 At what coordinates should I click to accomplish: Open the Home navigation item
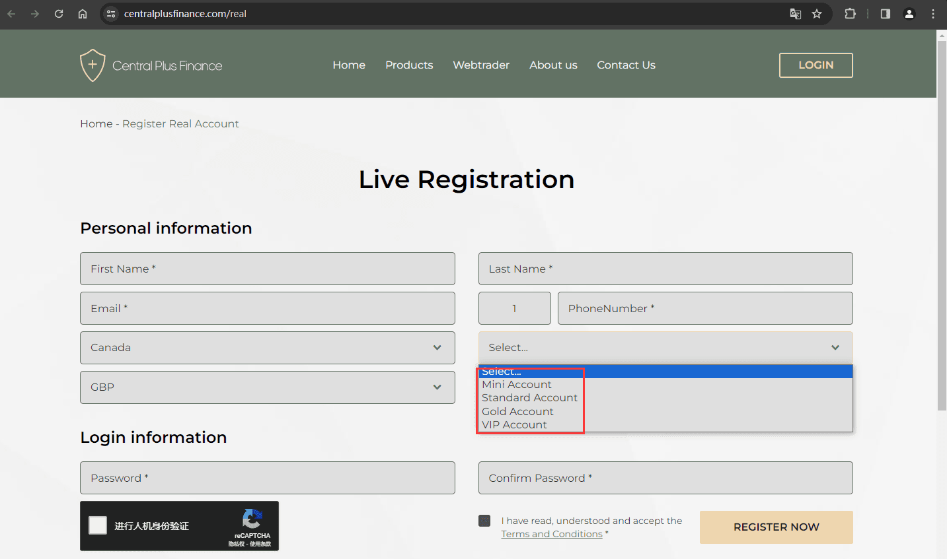pos(349,65)
